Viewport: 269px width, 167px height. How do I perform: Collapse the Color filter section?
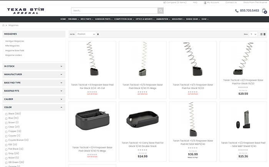(x=34, y=107)
